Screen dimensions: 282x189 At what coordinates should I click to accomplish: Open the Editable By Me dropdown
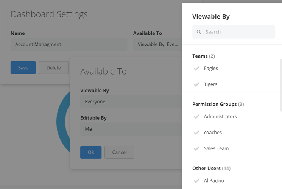point(131,129)
